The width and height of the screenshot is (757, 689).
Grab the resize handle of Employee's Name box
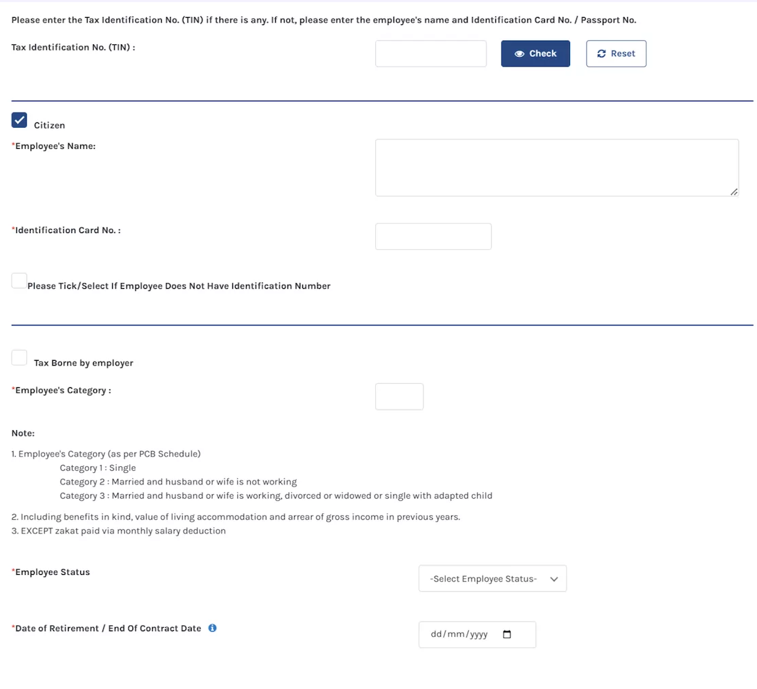coord(734,192)
